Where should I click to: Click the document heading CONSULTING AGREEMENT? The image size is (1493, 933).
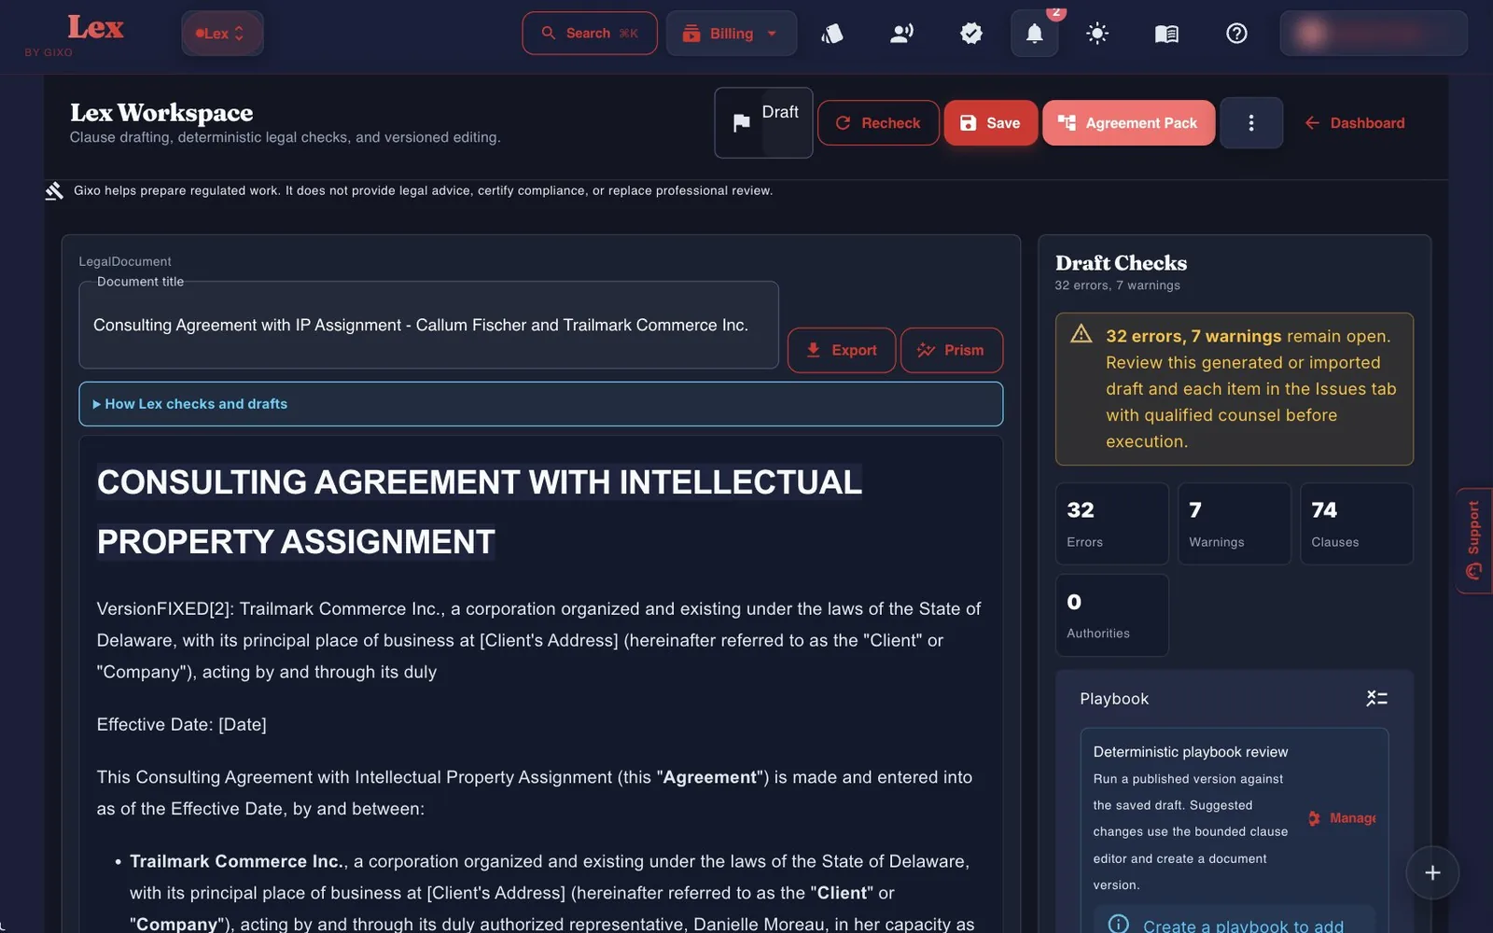pyautogui.click(x=480, y=512)
